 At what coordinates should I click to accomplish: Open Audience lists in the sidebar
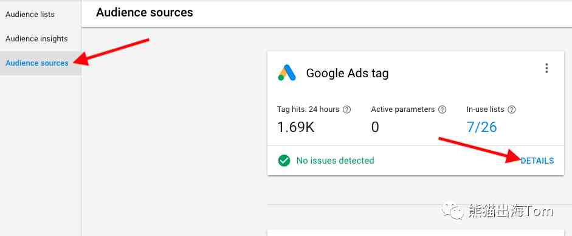[30, 15]
